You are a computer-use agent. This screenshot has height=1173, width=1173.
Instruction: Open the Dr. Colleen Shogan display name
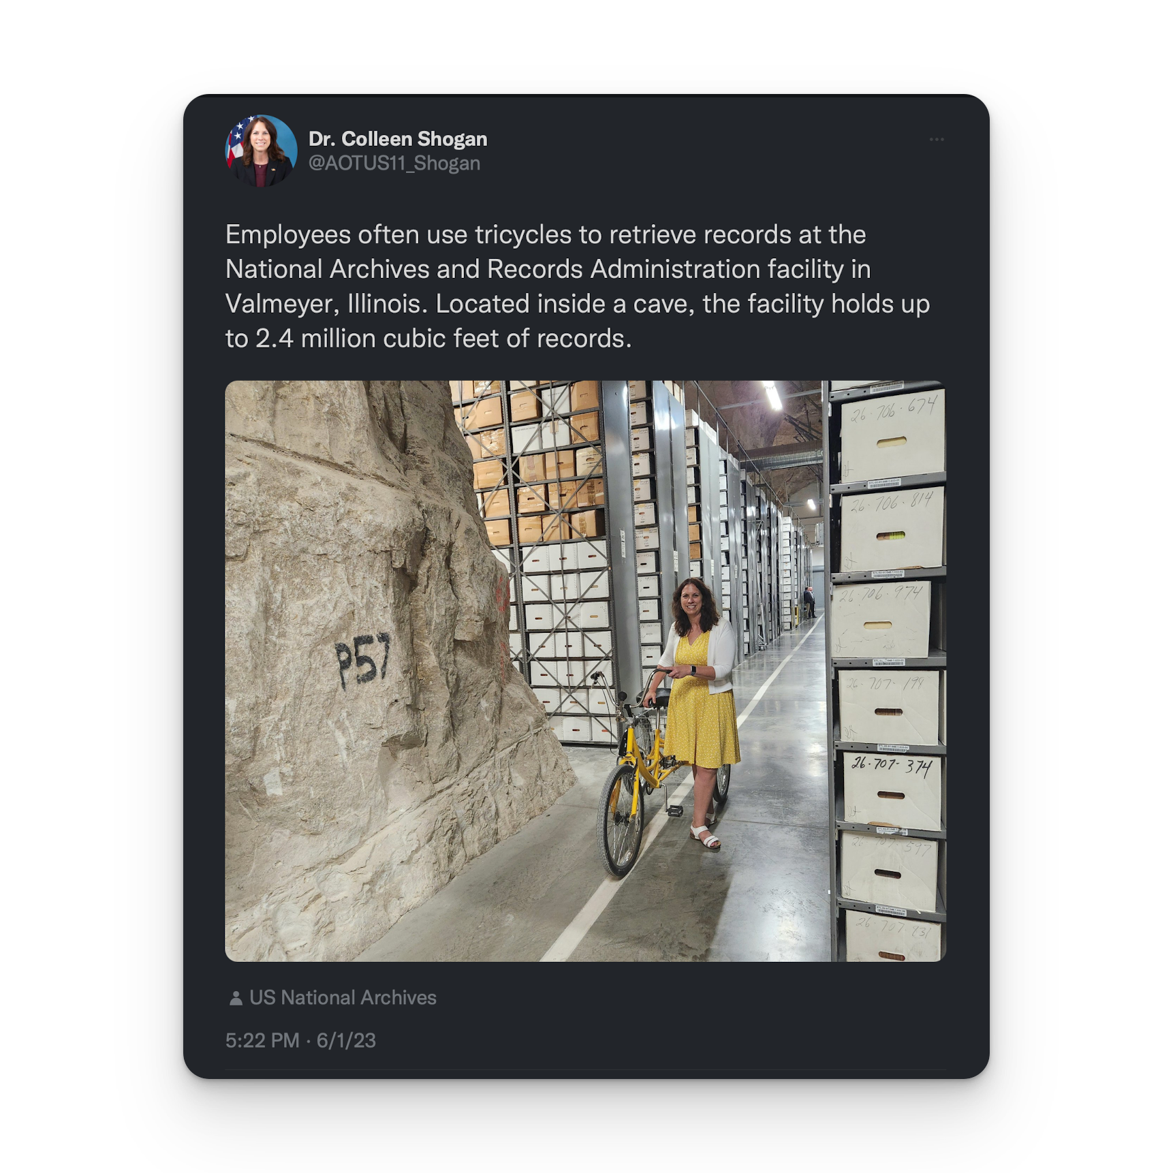coord(398,139)
